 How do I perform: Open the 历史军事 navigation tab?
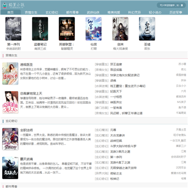point(176,13)
